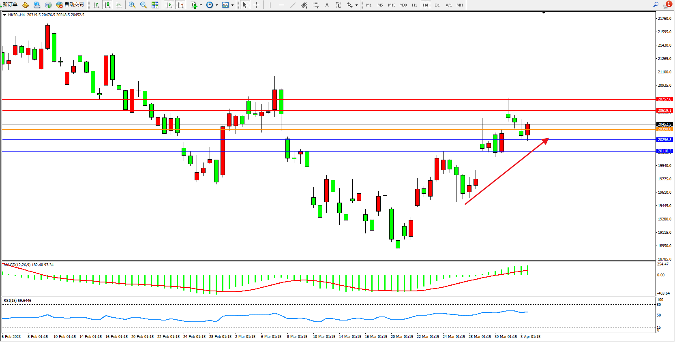Toggle the chart shift button
The width and height of the screenshot is (675, 342).
click(x=180, y=5)
